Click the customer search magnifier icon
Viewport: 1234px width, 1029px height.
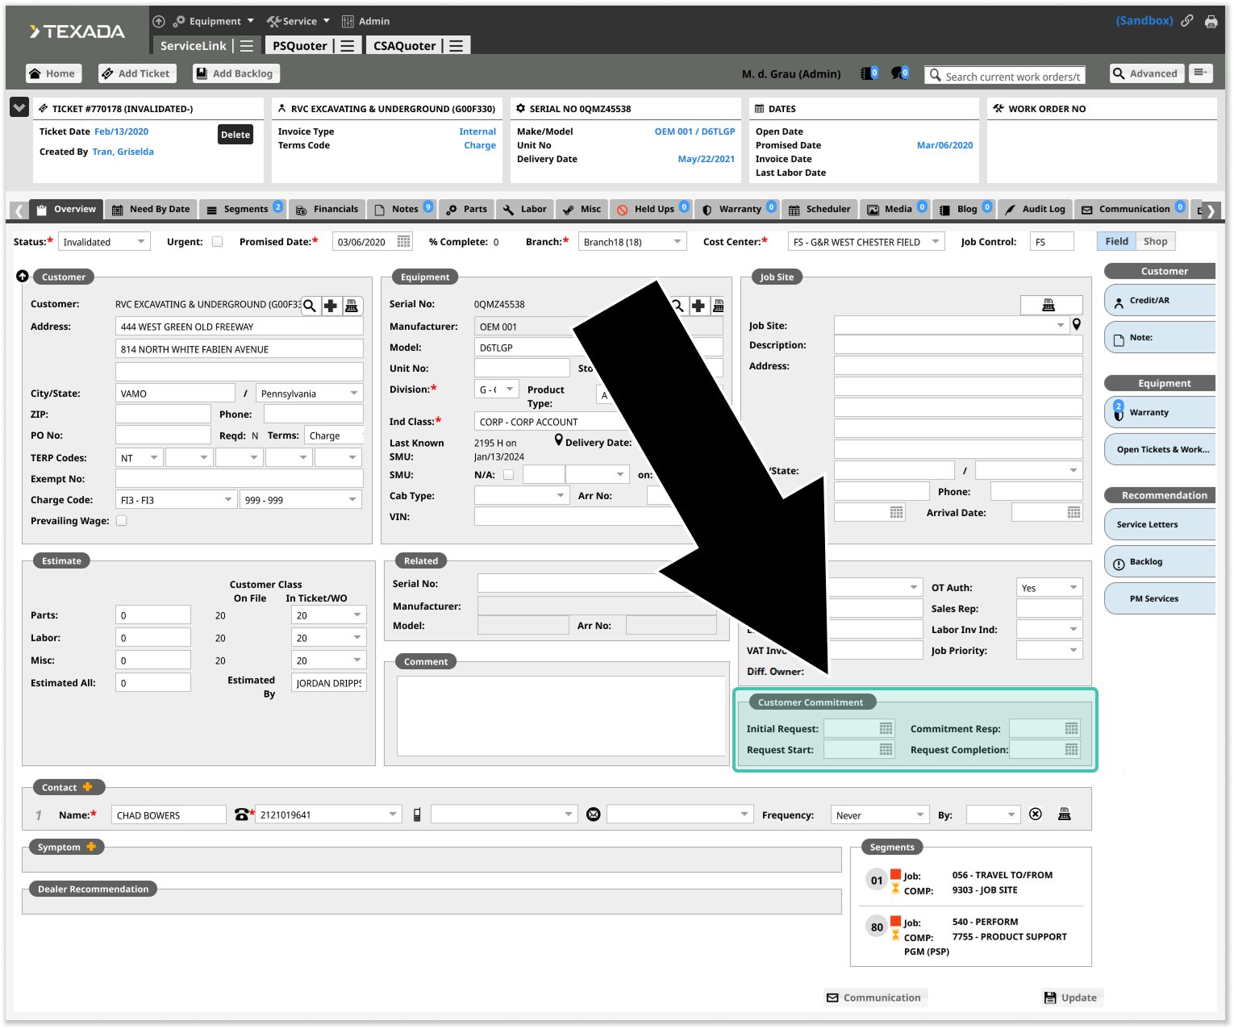click(x=309, y=306)
